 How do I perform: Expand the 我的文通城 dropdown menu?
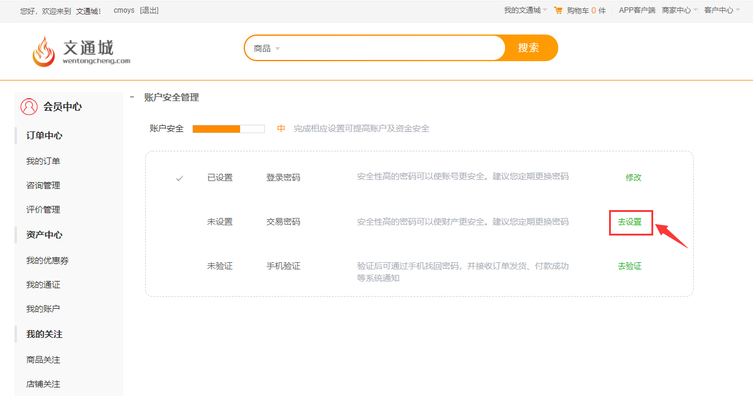pyautogui.click(x=525, y=10)
